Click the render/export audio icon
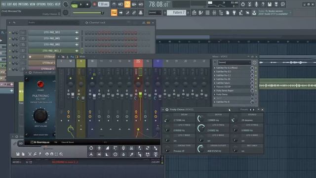Viewport: 316px width, 178px height. 276,4
